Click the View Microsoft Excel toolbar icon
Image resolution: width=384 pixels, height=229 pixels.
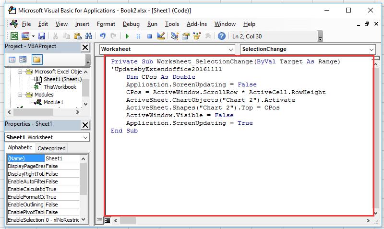pos(14,36)
